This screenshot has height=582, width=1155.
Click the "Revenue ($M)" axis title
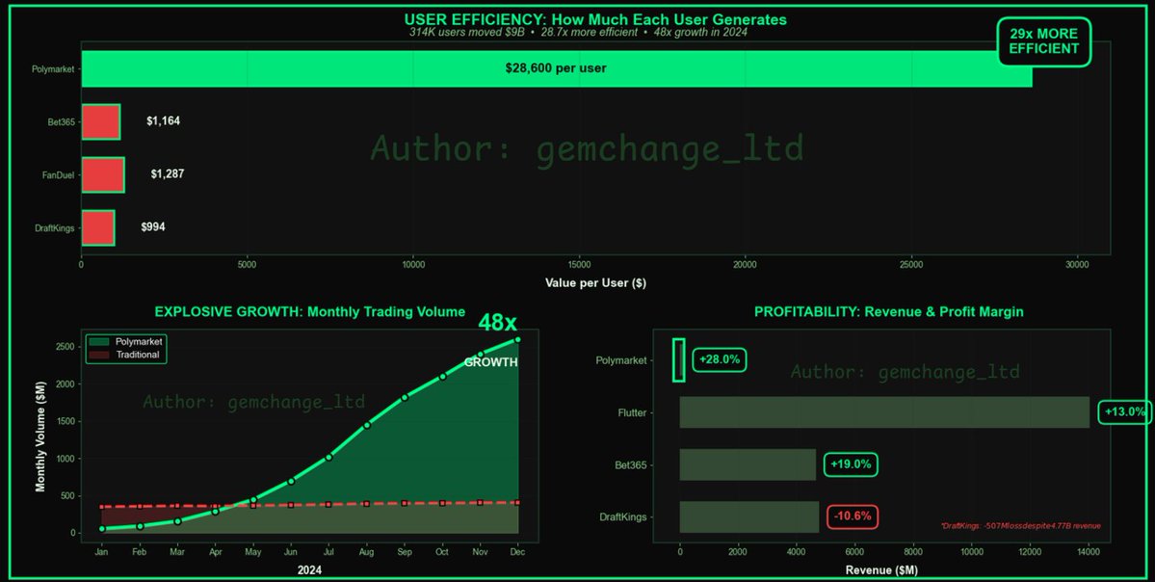coord(881,570)
